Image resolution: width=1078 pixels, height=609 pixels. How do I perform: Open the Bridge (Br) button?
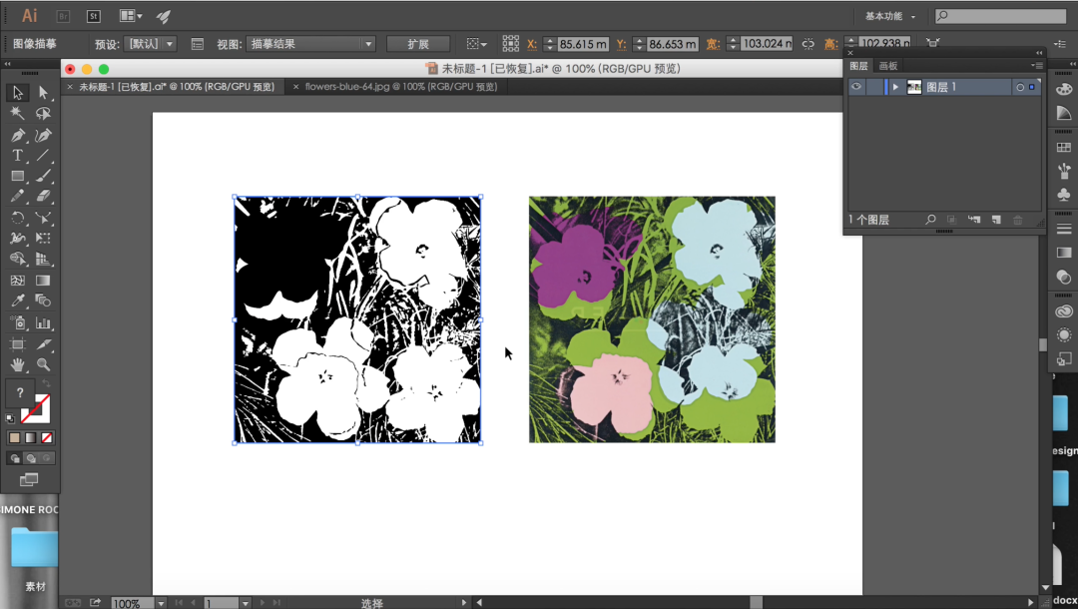[63, 16]
